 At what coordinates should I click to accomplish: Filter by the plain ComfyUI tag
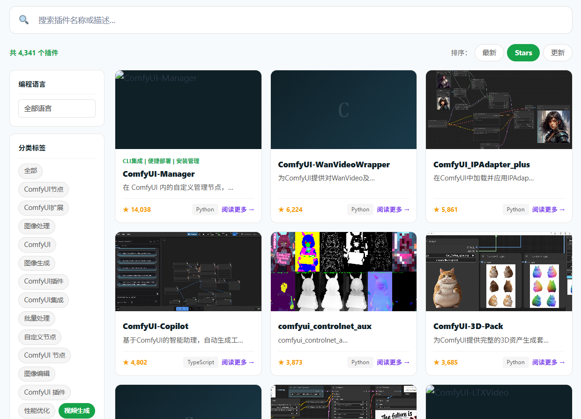tap(37, 245)
